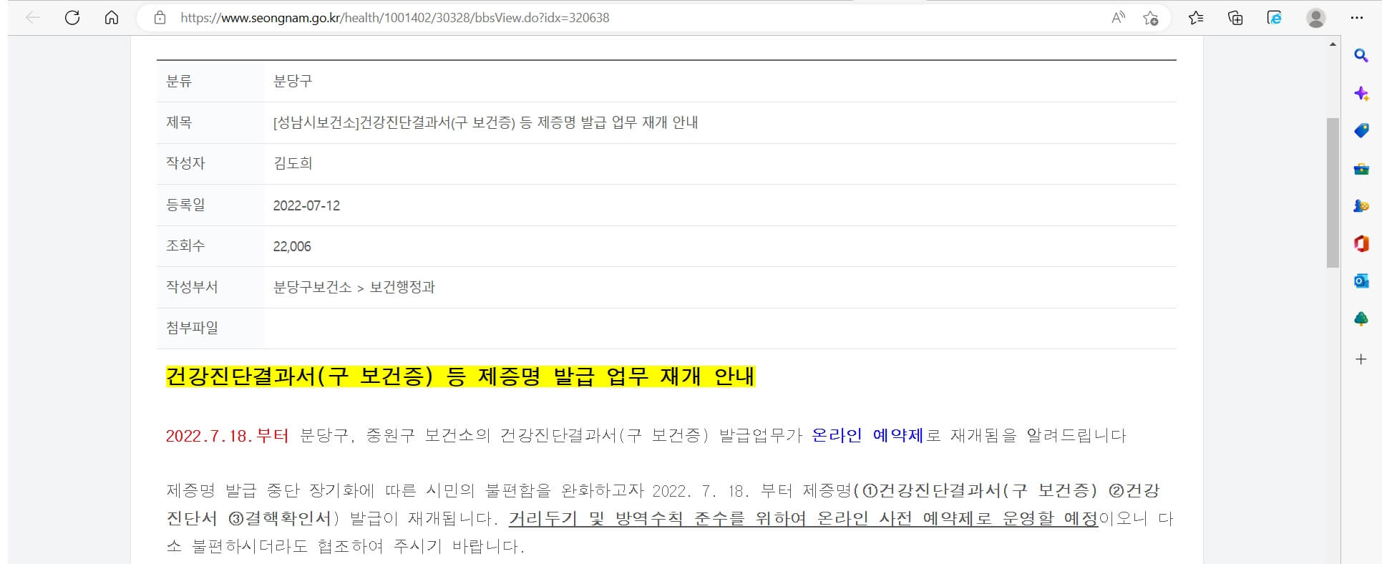Open the profile avatar menu
This screenshot has height=564, width=1382.
click(1315, 18)
